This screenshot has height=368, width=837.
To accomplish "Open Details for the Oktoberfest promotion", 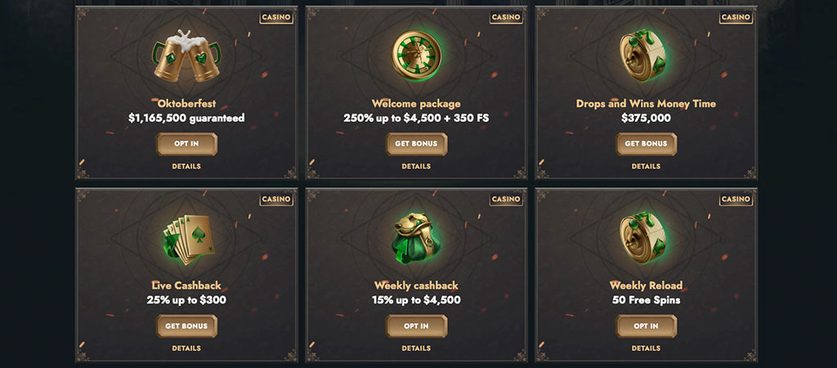I will coord(186,166).
